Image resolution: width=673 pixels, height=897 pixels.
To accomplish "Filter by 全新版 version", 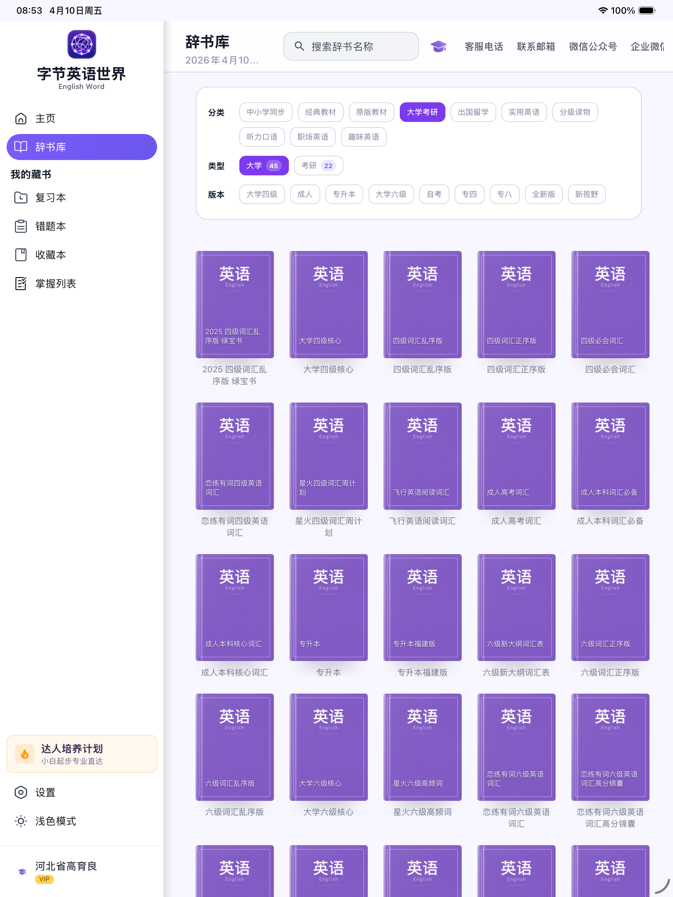I will point(544,194).
